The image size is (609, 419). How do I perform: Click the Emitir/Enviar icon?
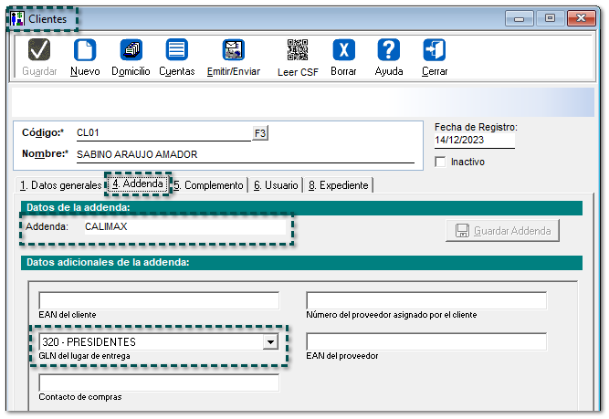233,51
